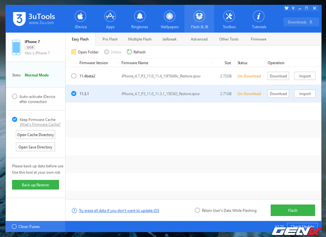The width and height of the screenshot is (326, 237).
Task: Click the iPhone 7 device icon
Action: point(16,47)
